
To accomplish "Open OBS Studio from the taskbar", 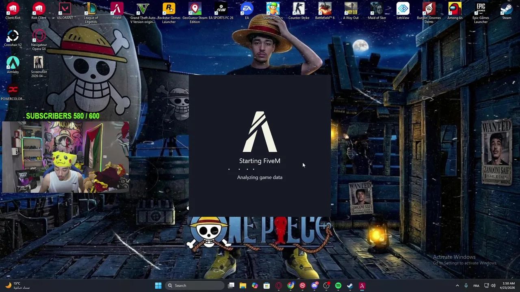I will (x=326, y=286).
